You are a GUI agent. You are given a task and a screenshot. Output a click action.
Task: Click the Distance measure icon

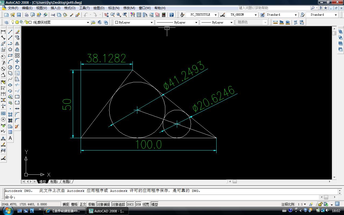click(275, 22)
